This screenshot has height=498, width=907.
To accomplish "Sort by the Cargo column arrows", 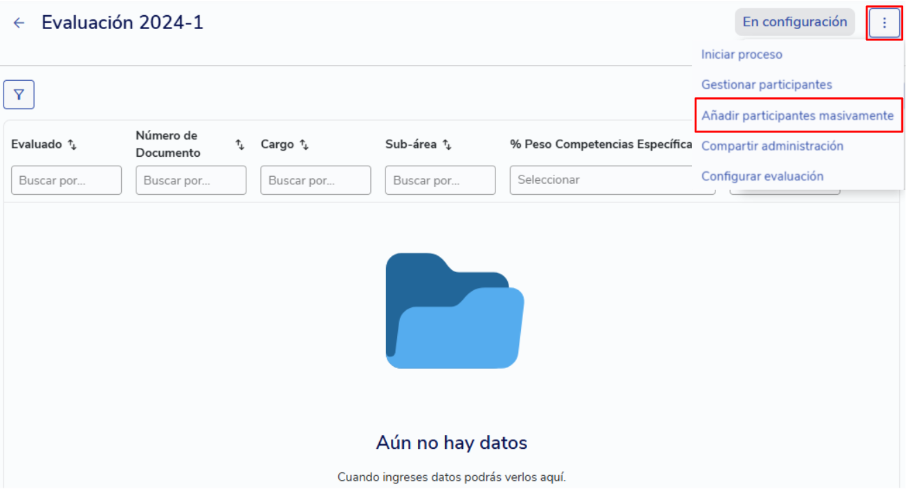I will [x=304, y=145].
